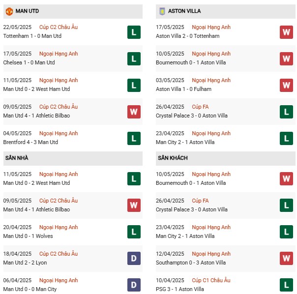Open the Chelsea 1 - 0 Man Utd match
The height and width of the screenshot is (294, 297).
click(29, 62)
